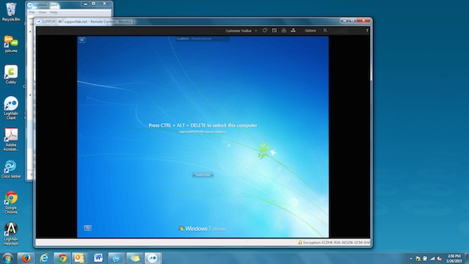
Task: Open the help question mark icon
Action: [367, 31]
